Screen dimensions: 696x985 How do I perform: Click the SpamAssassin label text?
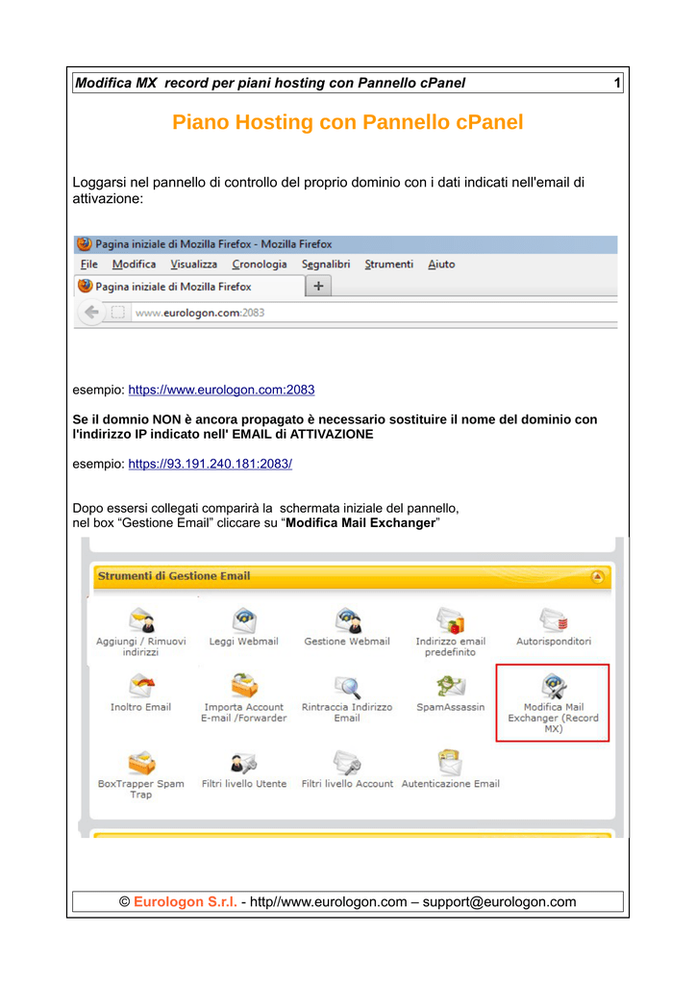click(x=451, y=707)
